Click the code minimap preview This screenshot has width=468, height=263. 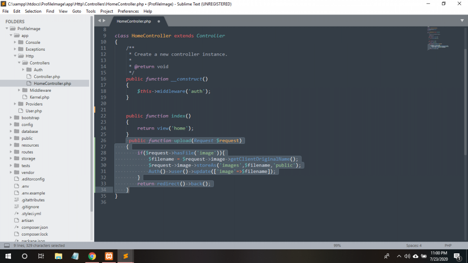point(438,39)
